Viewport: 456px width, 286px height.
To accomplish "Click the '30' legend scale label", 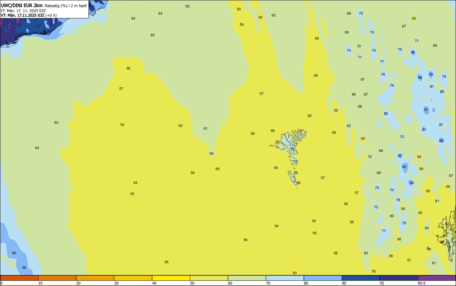I will [116, 283].
